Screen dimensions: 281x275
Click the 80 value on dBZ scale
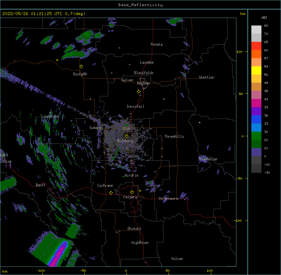point(266,25)
